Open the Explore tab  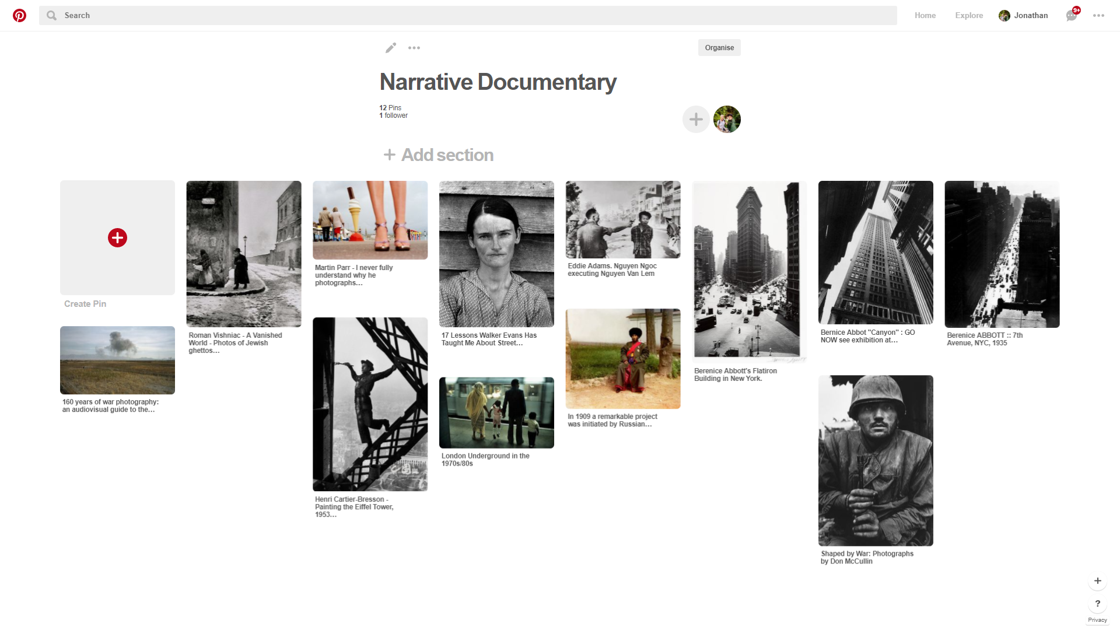[x=969, y=16]
